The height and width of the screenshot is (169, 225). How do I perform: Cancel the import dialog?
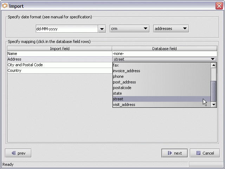pyautogui.click(x=205, y=153)
